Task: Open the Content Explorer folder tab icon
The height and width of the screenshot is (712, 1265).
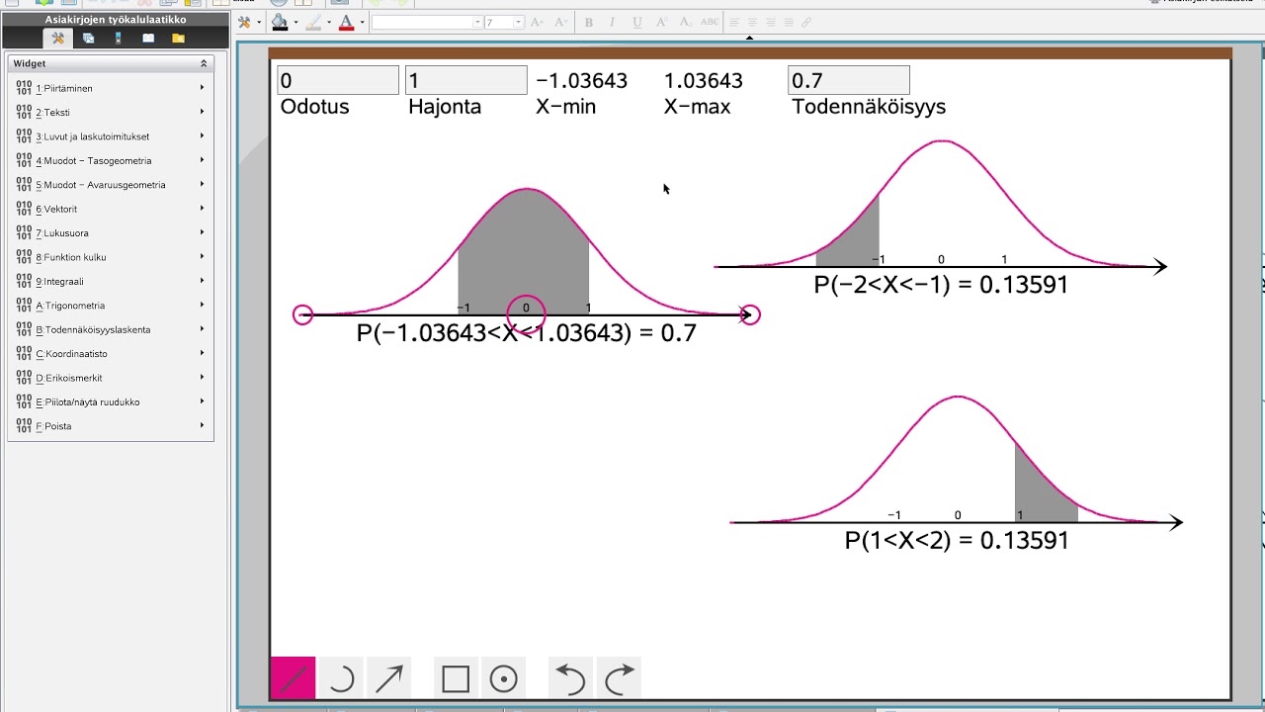Action: pos(178,39)
